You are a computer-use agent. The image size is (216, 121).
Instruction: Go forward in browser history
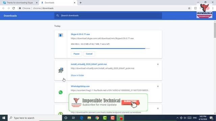pos(8,8)
